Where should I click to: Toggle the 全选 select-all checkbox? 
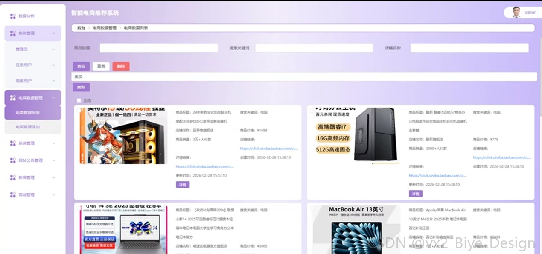tap(79, 100)
